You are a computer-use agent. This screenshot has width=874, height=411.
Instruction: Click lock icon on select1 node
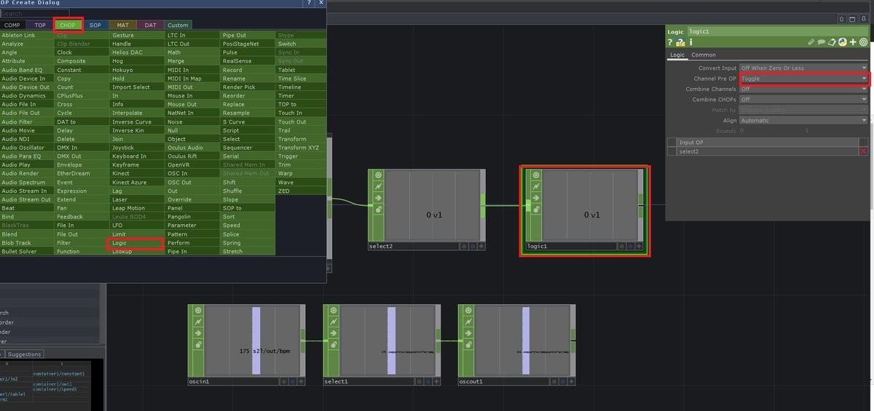click(334, 345)
